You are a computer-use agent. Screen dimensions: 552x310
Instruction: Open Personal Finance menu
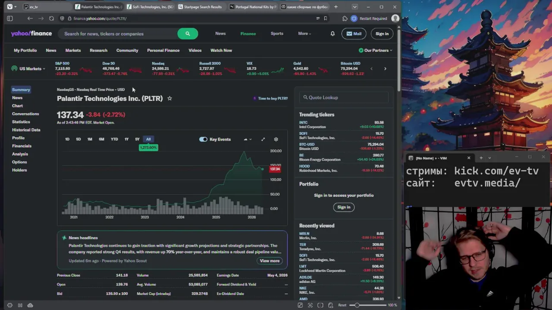pyautogui.click(x=163, y=50)
